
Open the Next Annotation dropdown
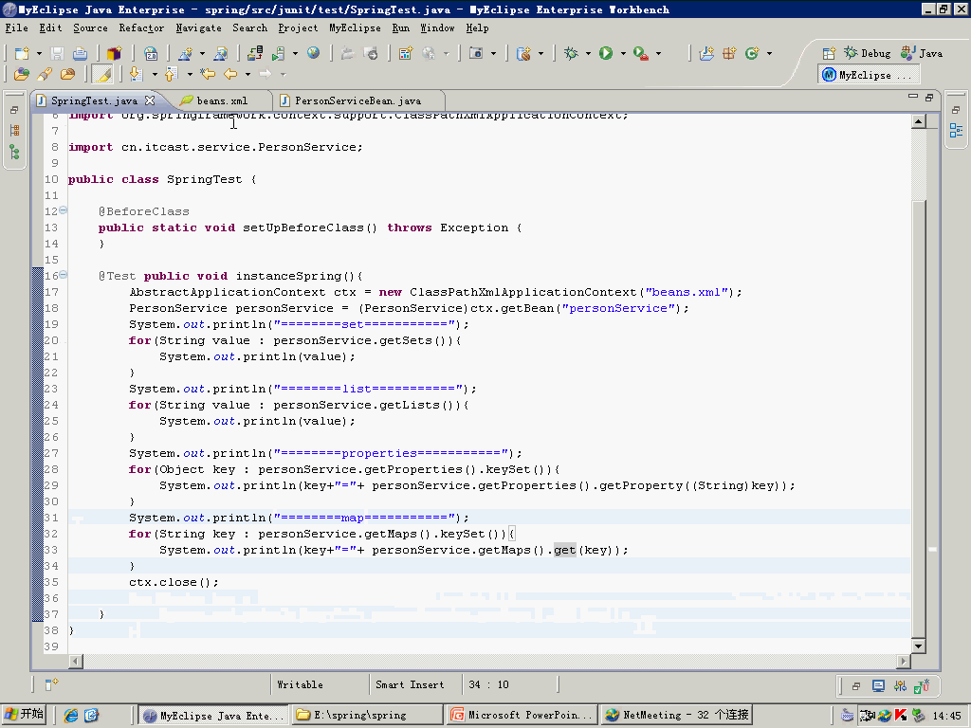(155, 75)
